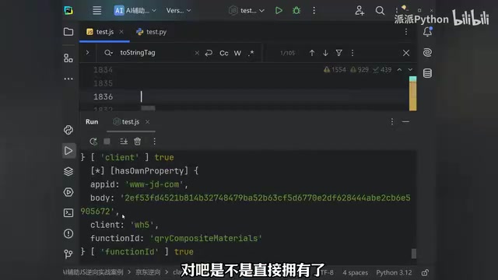
Task: Toggle read-only lock icon
Action: [x=425, y=273]
